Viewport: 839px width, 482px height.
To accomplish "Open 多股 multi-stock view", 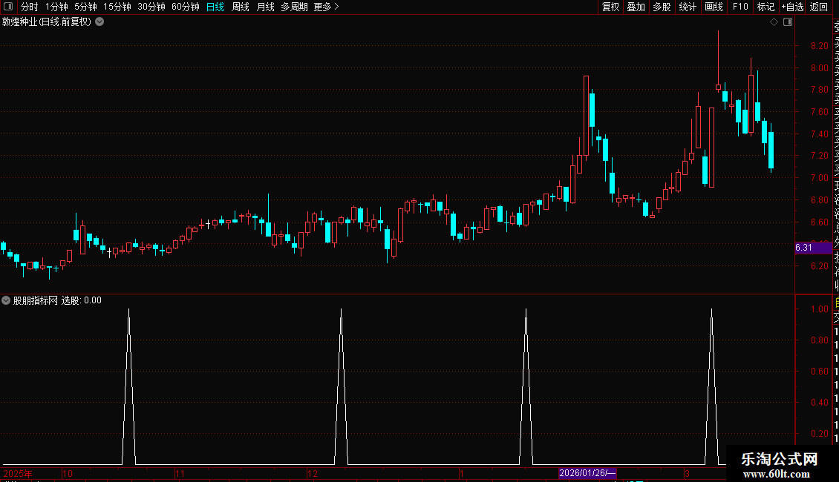I will (662, 7).
